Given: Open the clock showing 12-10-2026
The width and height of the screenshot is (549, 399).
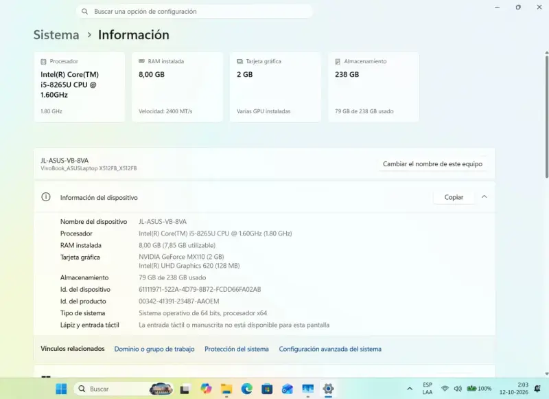Looking at the screenshot, I should 513,389.
